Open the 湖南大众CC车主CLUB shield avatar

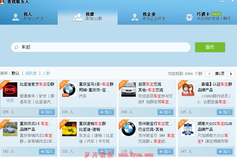pyautogui.click(x=188, y=129)
